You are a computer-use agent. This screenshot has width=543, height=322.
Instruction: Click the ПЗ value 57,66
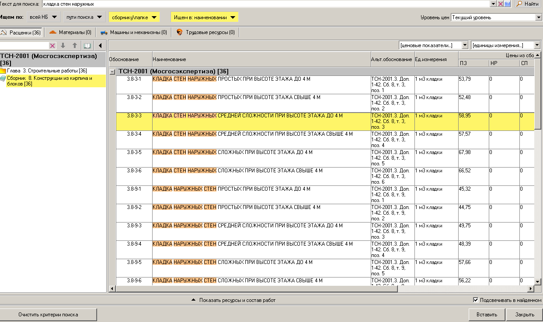(x=465, y=262)
